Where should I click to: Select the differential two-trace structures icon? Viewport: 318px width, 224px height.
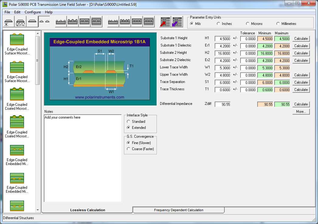pyautogui.click(x=44, y=22)
